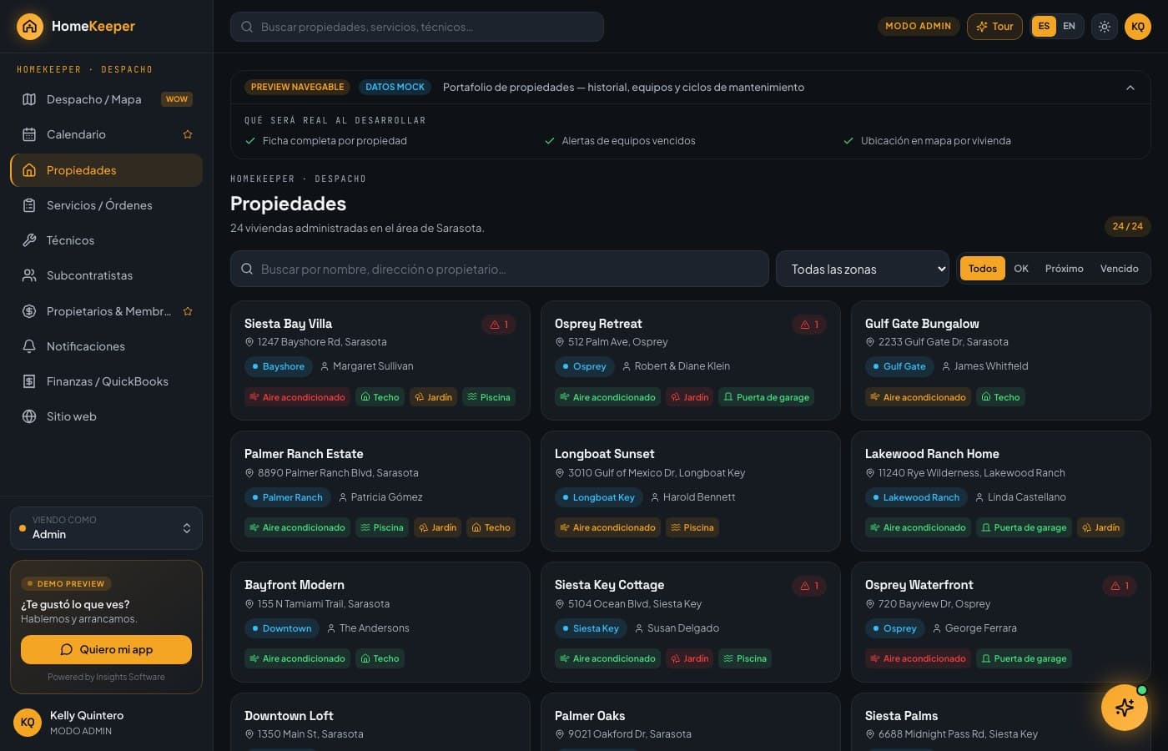Click the Longboat Key zone tag
This screenshot has height=751, width=1168.
pos(598,497)
